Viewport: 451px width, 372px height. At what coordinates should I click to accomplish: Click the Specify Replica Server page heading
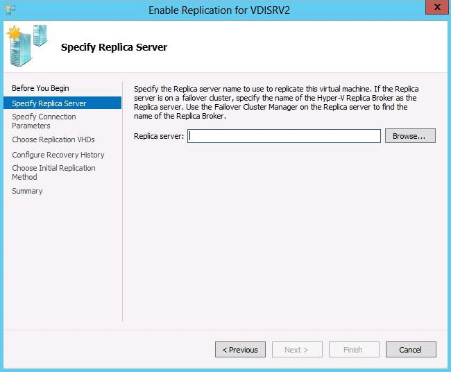click(x=114, y=48)
